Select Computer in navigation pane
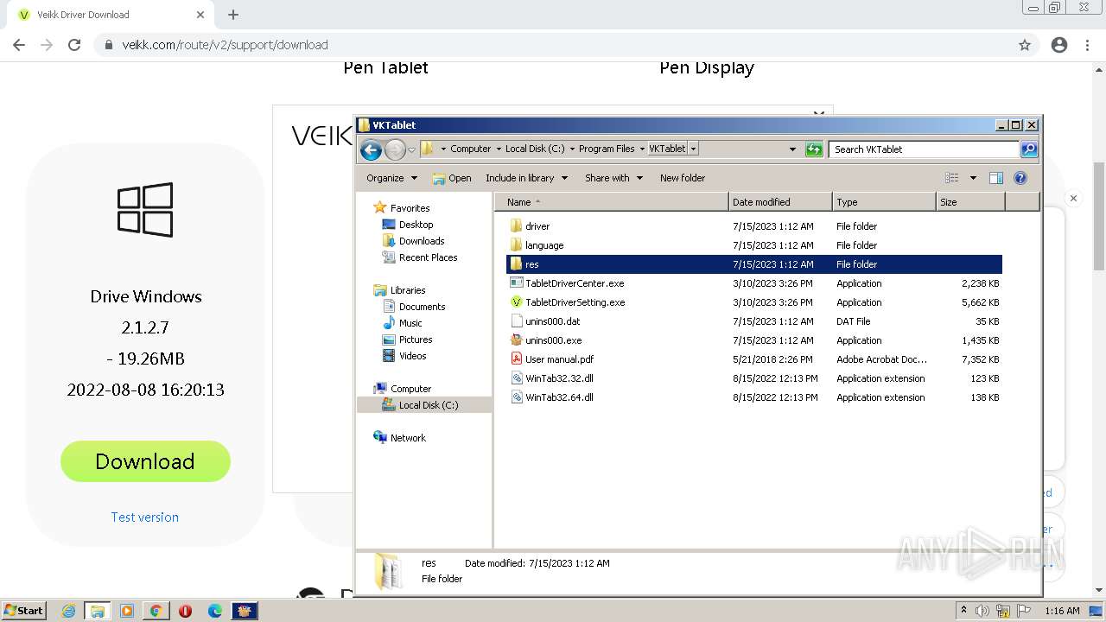The height and width of the screenshot is (622, 1106). (410, 389)
